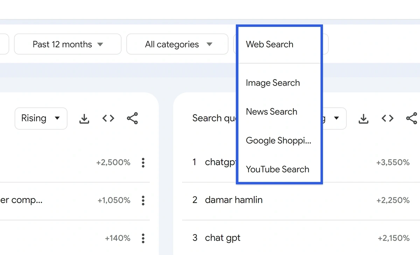This screenshot has height=255, width=420.
Task: Click the Search queries panel heading
Action: tap(214, 118)
